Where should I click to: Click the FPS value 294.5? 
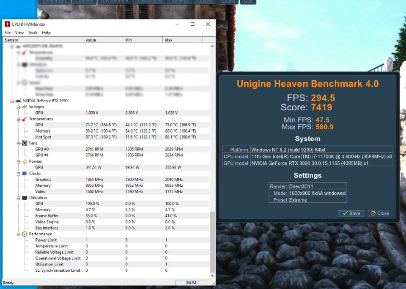[x=323, y=98]
